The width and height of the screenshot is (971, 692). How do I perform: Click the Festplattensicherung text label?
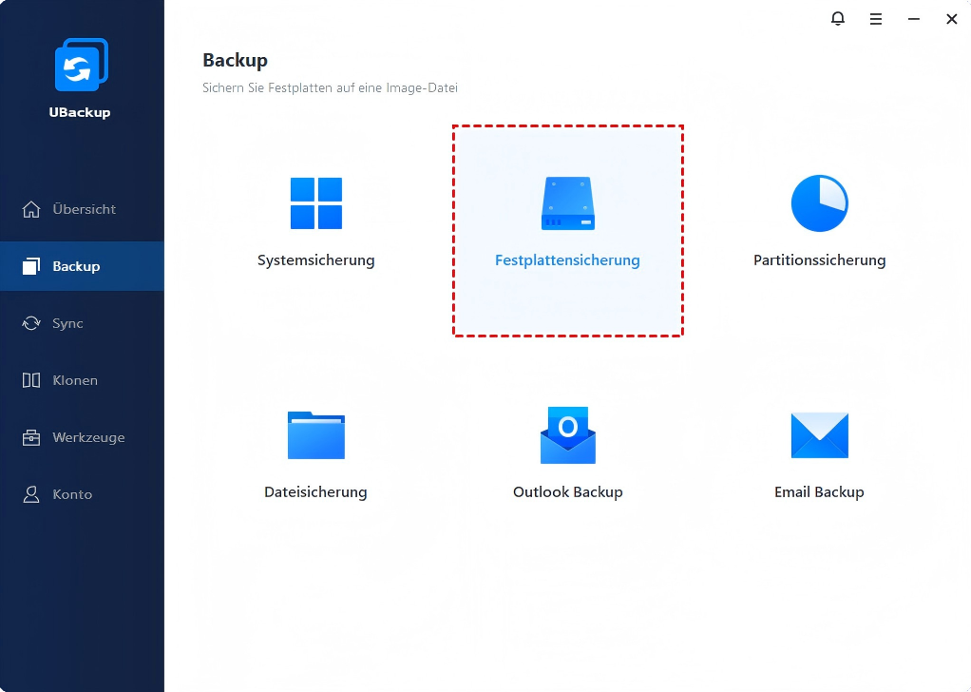[567, 260]
